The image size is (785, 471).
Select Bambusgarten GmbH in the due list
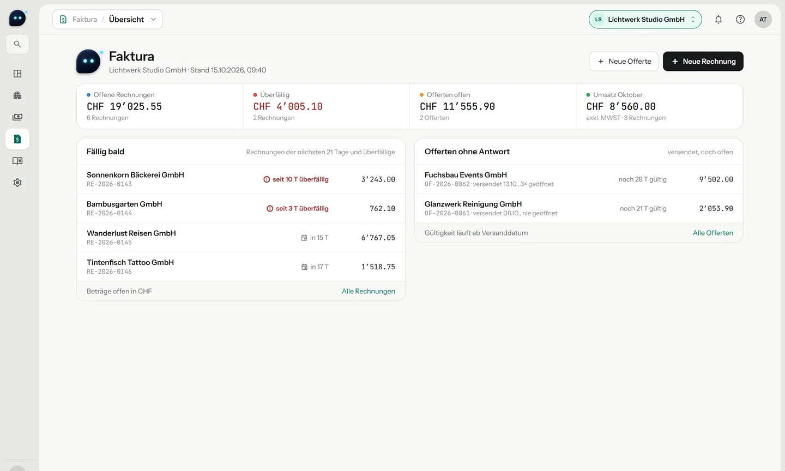tap(124, 204)
